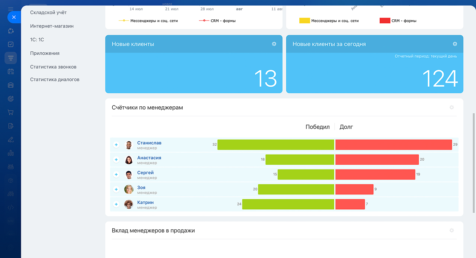This screenshot has width=476, height=258.
Task: Click the number 13 in Новые клиенты
Action: pyautogui.click(x=266, y=78)
